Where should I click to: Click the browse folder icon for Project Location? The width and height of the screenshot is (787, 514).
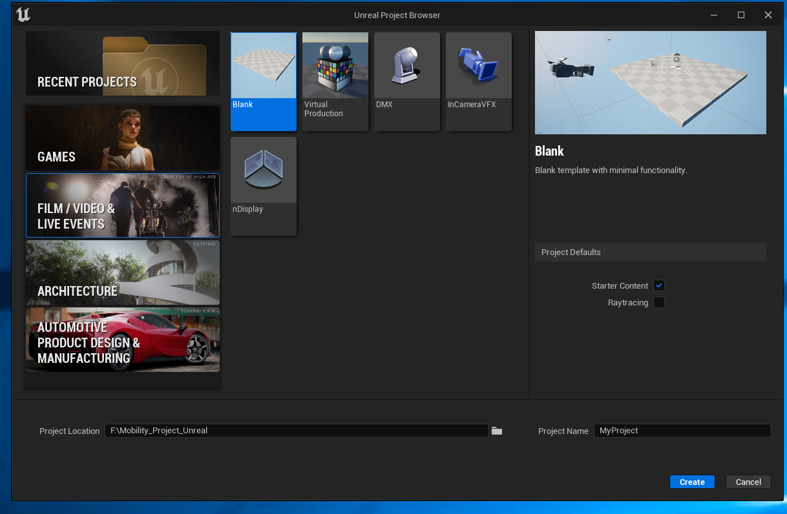click(x=497, y=431)
